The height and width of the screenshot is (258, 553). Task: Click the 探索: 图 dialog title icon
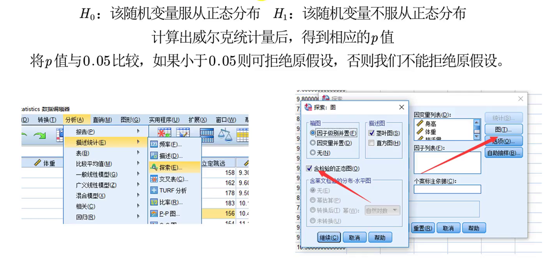[308, 107]
